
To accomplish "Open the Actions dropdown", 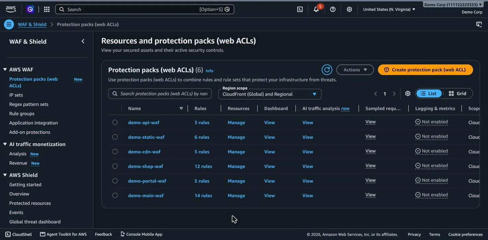I will 355,70.
